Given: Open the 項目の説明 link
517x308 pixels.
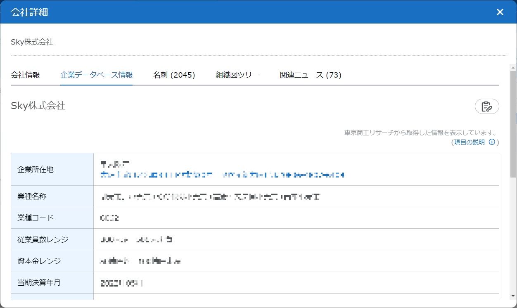Looking at the screenshot, I should tap(469, 142).
